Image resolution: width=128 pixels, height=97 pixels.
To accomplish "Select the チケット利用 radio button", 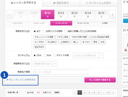I will (x=55, y=55).
